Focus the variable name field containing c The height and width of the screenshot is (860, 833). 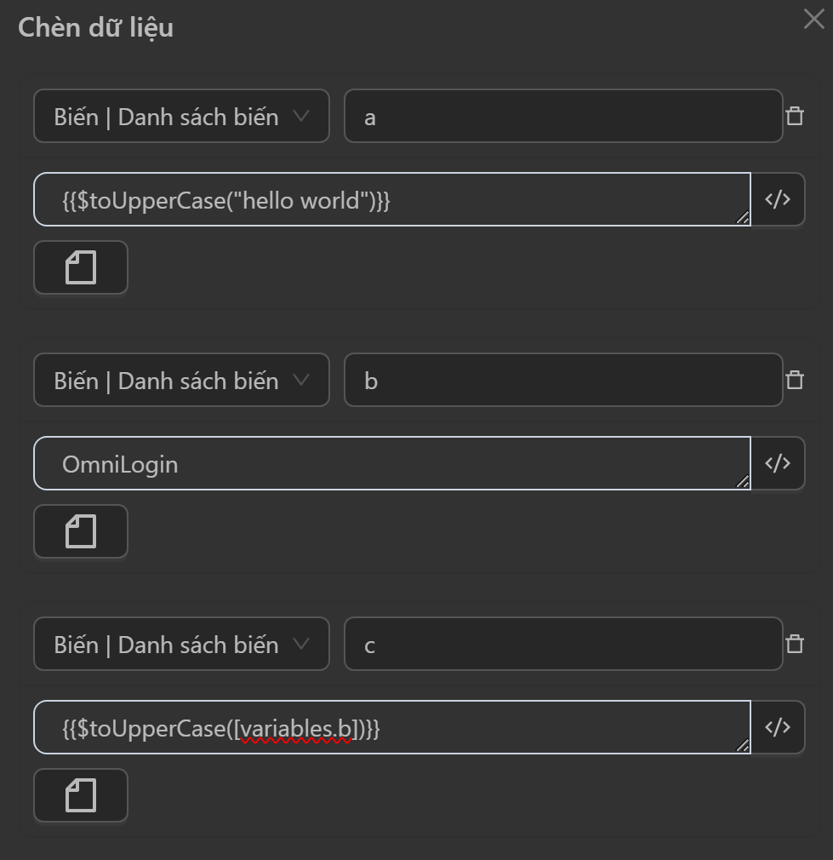562,645
